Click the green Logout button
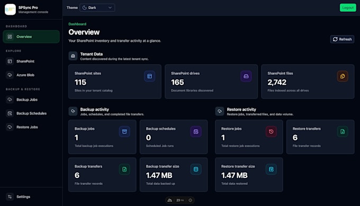 pos(348,7)
